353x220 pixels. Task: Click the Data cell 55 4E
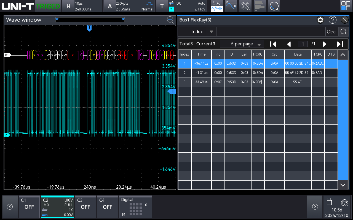click(298, 82)
